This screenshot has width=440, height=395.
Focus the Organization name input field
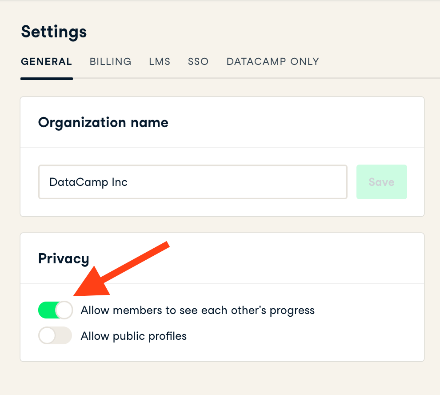click(x=192, y=182)
